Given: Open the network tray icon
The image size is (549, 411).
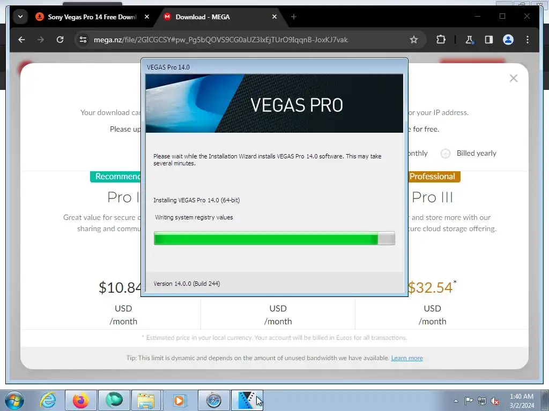Looking at the screenshot, I should click(482, 401).
